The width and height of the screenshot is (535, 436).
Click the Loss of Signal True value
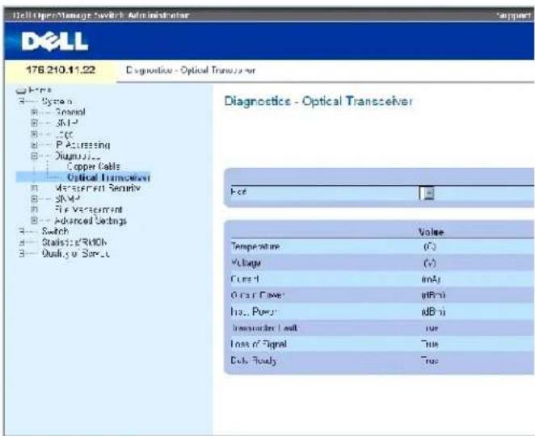(x=430, y=344)
